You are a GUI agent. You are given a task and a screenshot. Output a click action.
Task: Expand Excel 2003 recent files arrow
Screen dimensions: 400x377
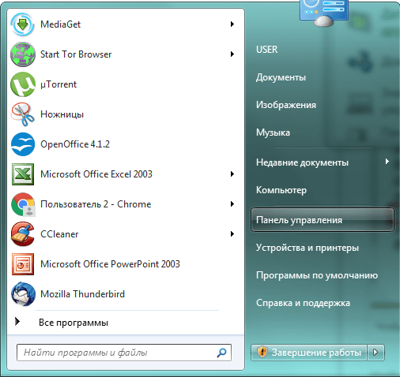232,174
